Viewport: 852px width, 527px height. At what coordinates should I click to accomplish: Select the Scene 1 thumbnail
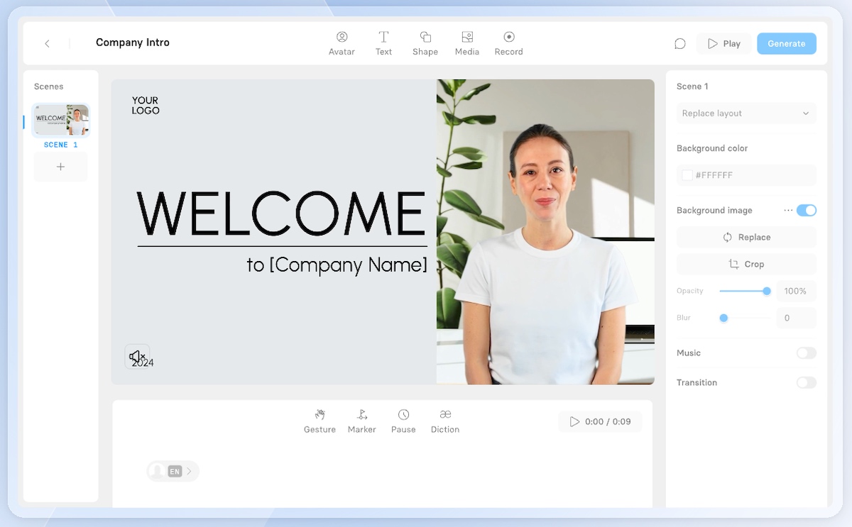(61, 120)
